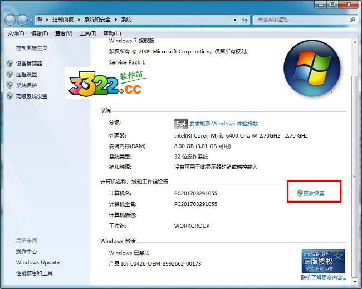Click 没有可用于此显示器的笔或触控输入 text
Screen dimensions: 362x289
click(216, 167)
